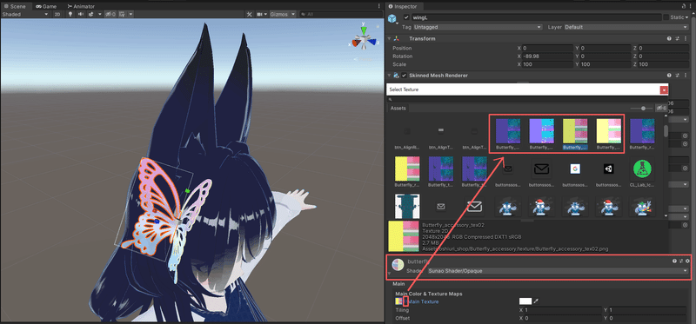Open the Inspector tab options menu

[691, 6]
